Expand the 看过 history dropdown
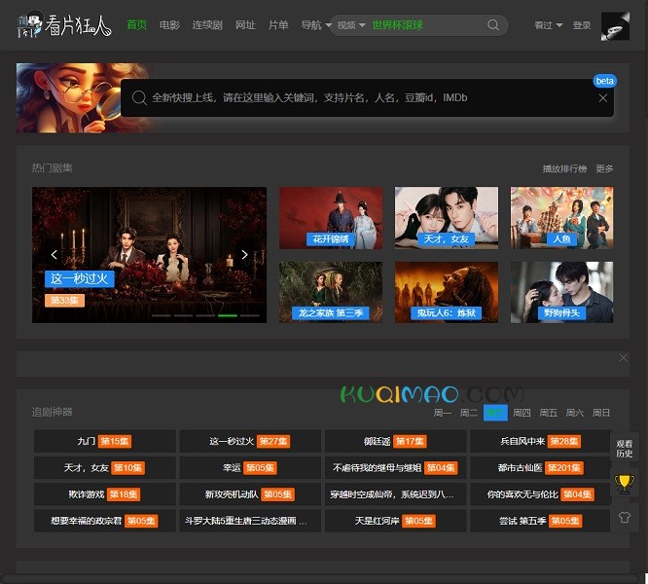This screenshot has height=584, width=648. 548,25
